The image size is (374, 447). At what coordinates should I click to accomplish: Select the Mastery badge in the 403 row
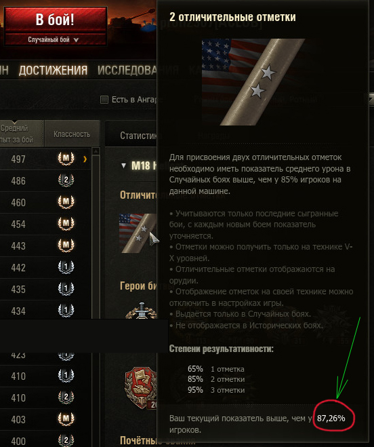[x=66, y=419]
